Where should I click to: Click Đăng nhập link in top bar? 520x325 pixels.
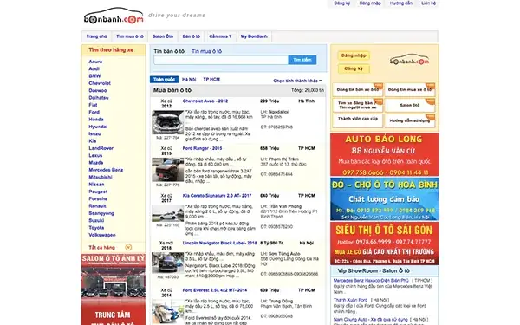point(370,3)
